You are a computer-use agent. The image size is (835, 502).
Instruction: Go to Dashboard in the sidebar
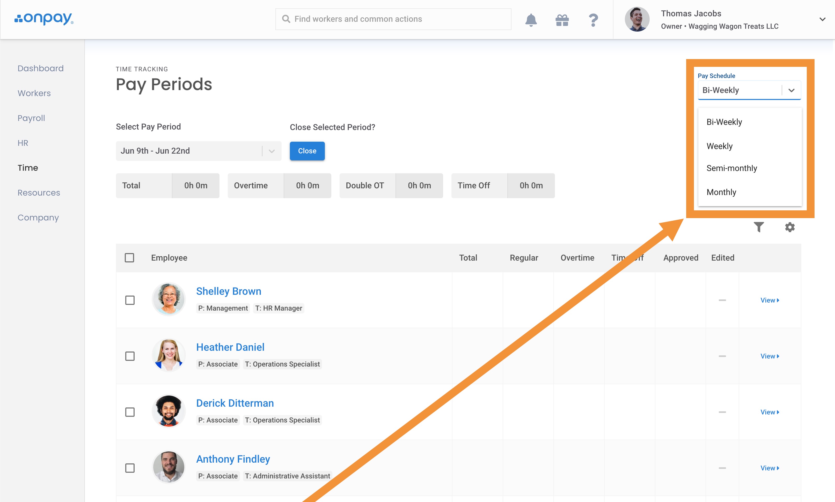[x=41, y=68]
